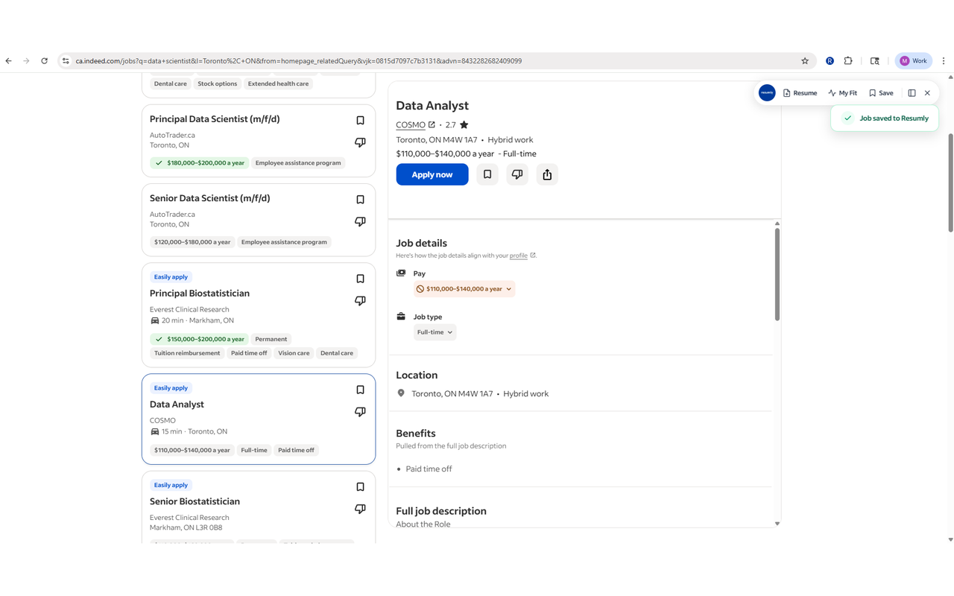The height and width of the screenshot is (596, 954).
Task: Save job using bookmark next to Apply now
Action: (487, 174)
